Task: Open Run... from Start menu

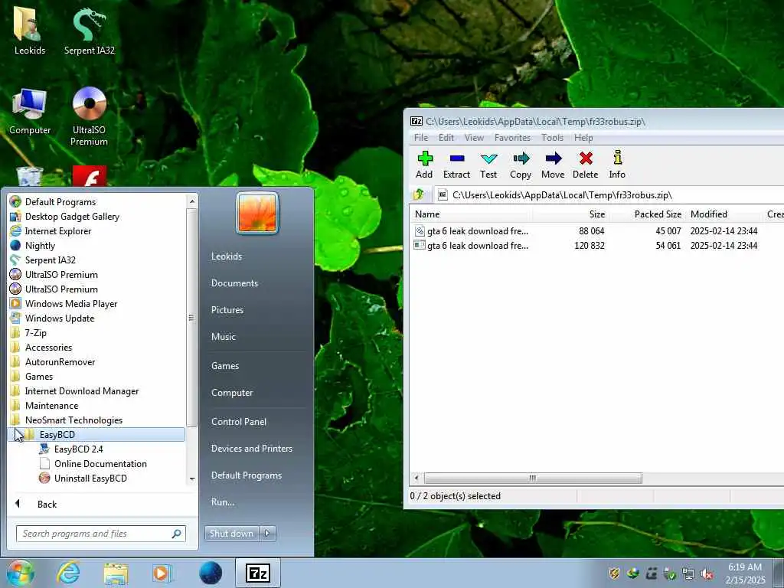Action: click(x=223, y=502)
